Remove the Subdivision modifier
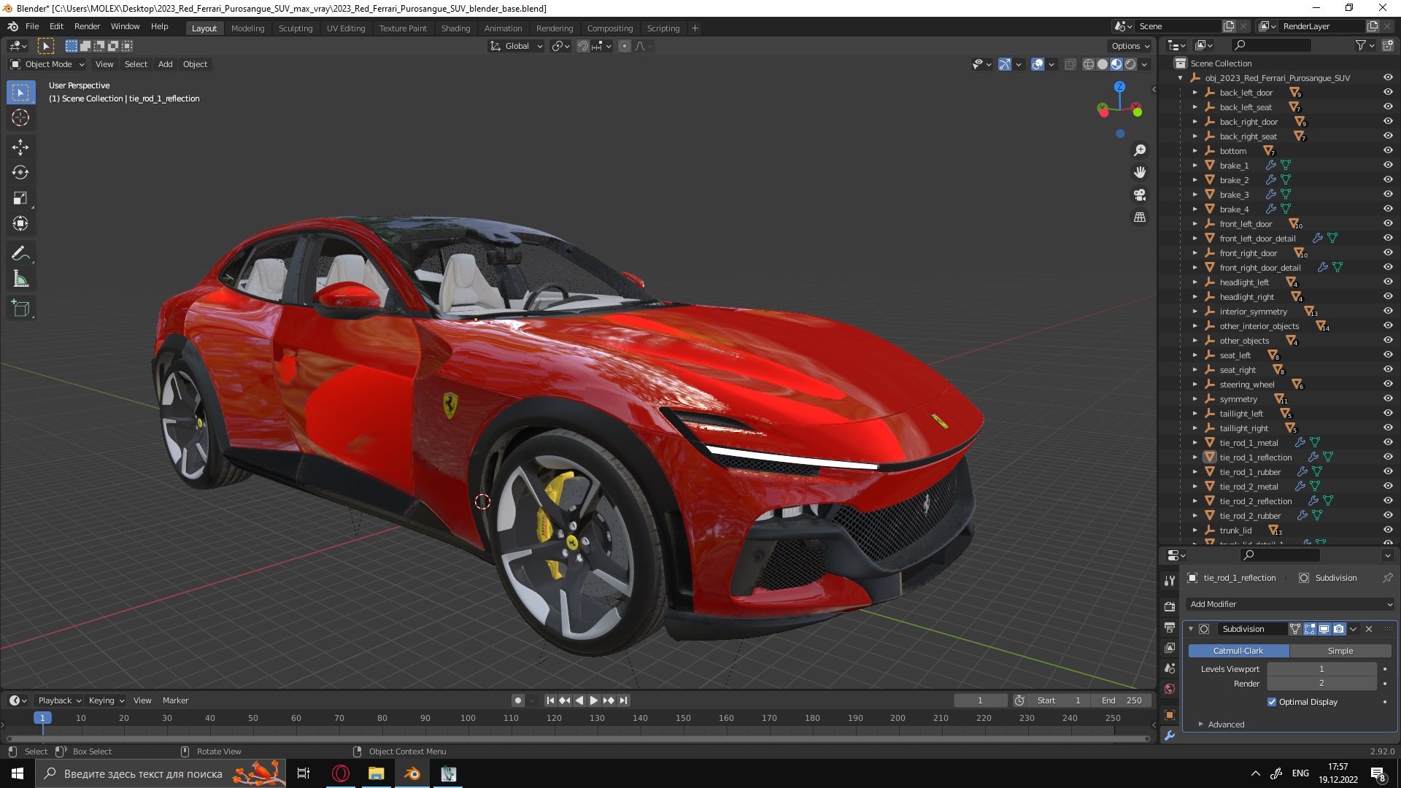The height and width of the screenshot is (788, 1401). point(1369,629)
